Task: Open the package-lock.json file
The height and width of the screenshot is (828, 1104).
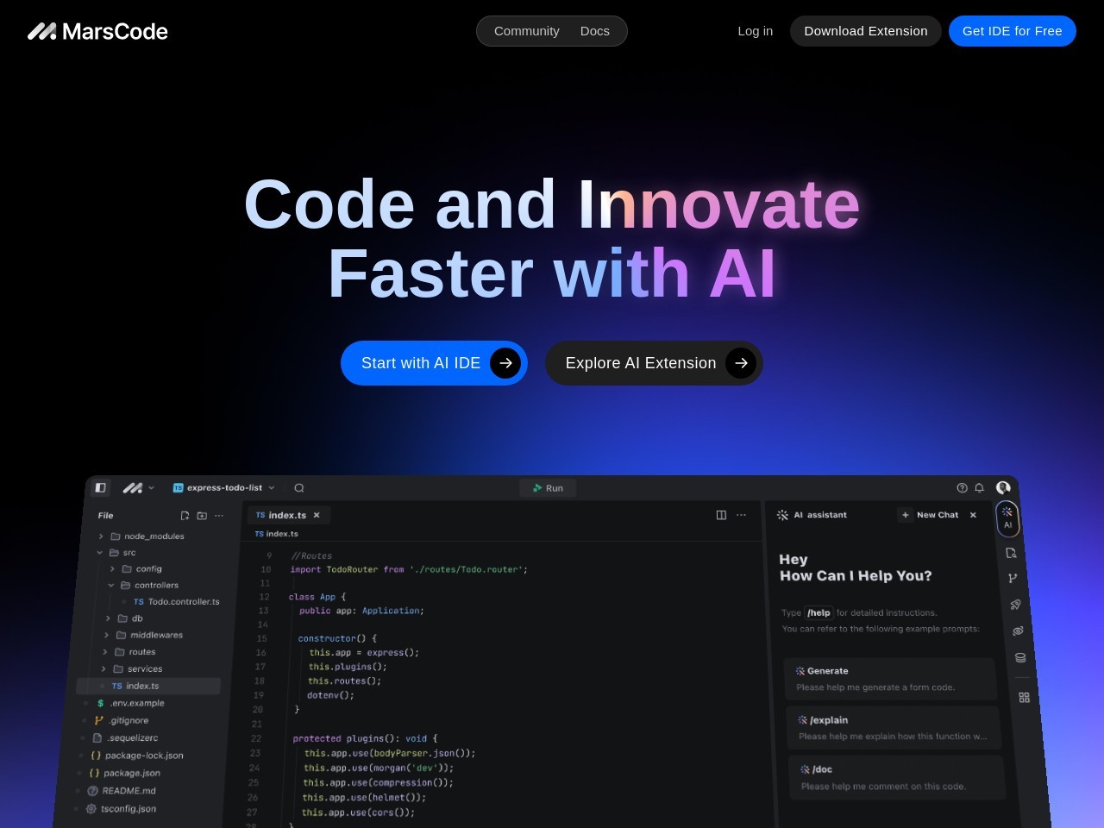Action: (x=136, y=756)
